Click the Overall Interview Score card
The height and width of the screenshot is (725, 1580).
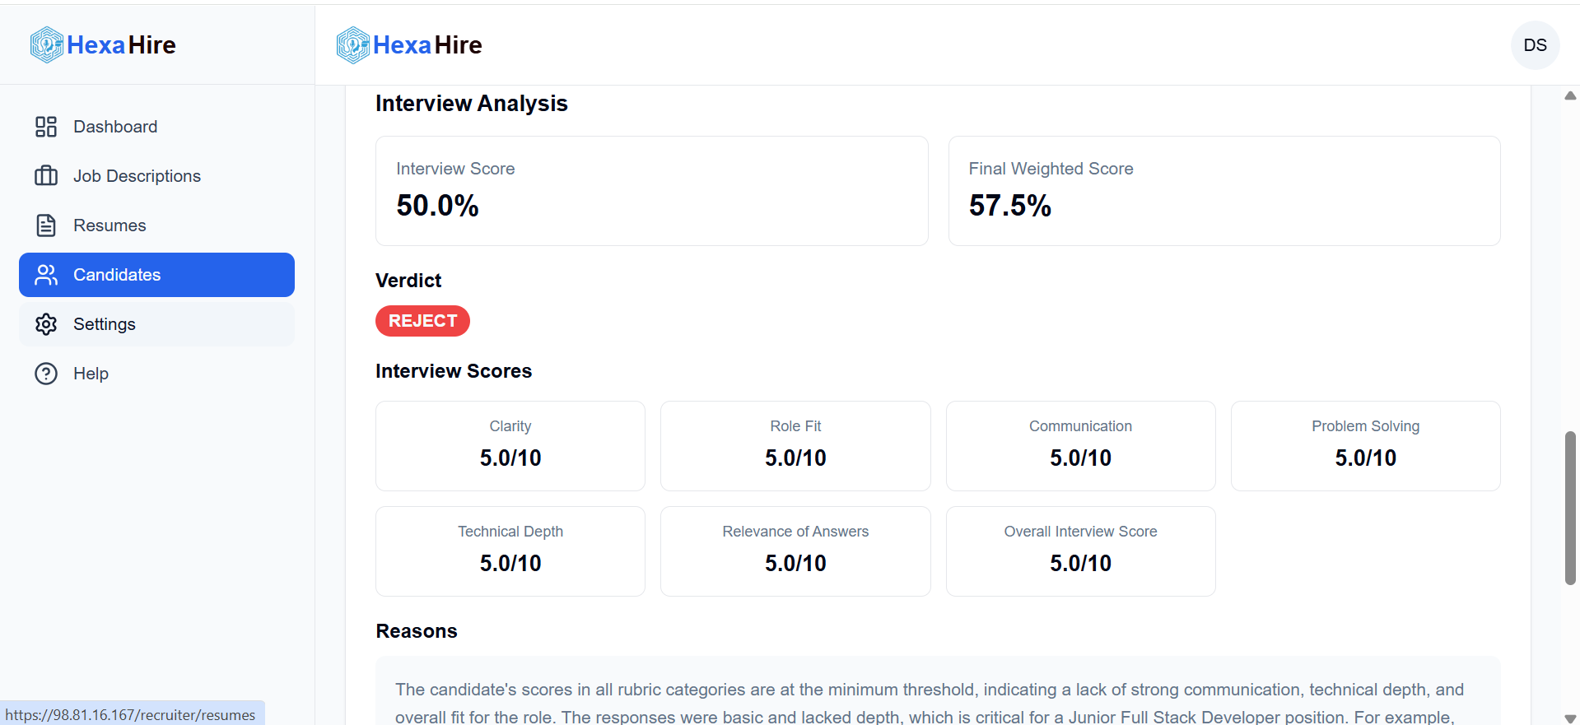click(x=1080, y=551)
